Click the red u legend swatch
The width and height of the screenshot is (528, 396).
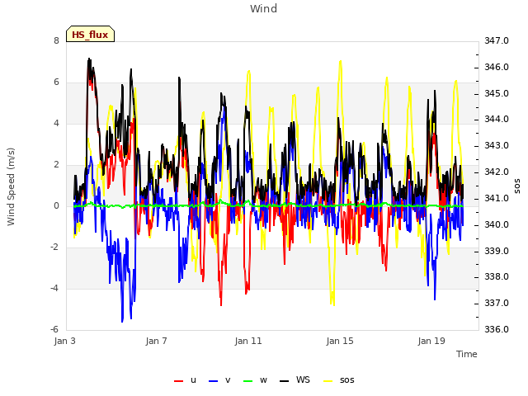[178, 381]
